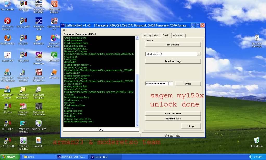The image size is (266, 160).
Task: Click the Shortcut to Autorun desktop icon
Action: click(8, 24)
